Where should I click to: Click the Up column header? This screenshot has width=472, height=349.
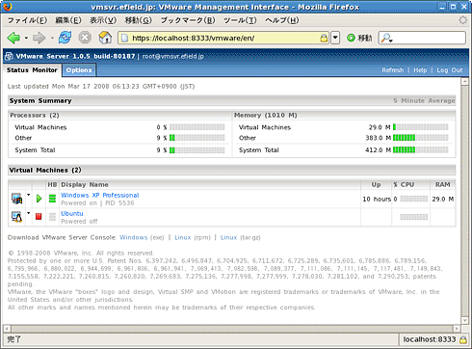coord(376,185)
